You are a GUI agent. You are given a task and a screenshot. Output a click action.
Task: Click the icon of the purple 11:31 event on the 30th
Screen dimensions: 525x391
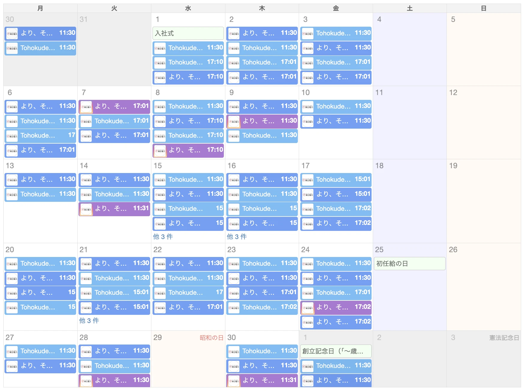tap(234, 381)
